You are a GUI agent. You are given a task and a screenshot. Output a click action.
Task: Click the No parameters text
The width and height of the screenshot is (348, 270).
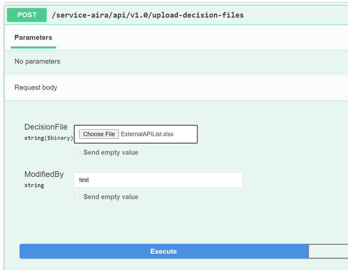tap(37, 61)
